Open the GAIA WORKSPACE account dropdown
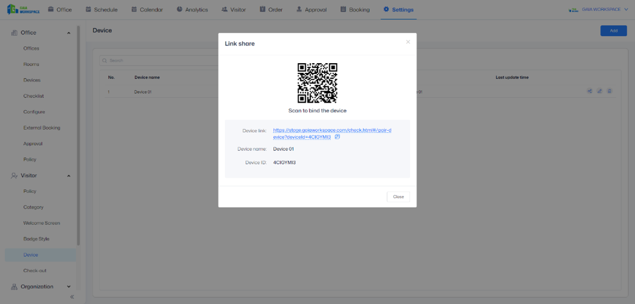Screen dimensions: 635x304 tap(598, 9)
